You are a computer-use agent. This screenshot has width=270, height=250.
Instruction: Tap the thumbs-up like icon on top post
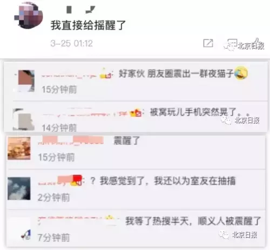coord(257,42)
